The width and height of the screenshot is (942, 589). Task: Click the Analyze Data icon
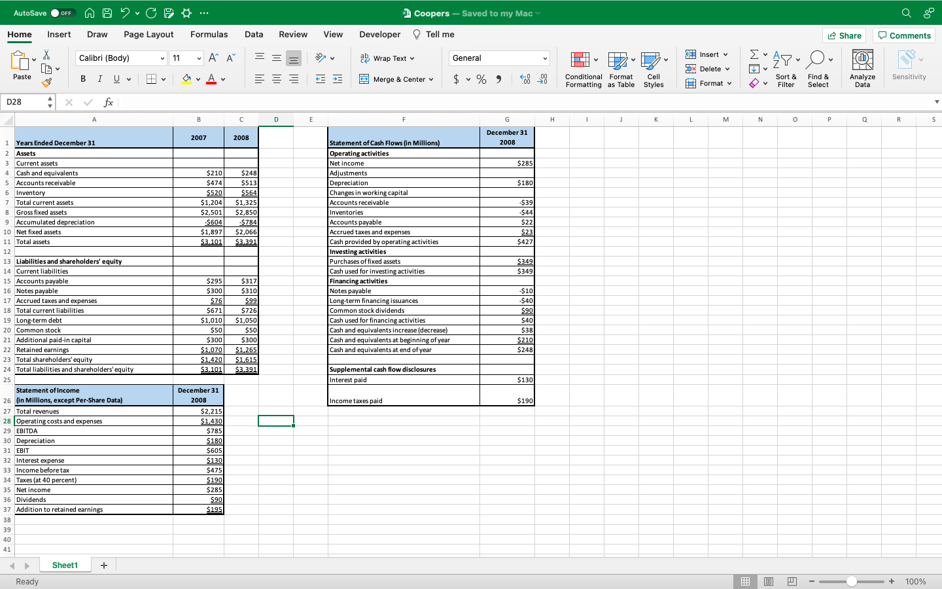[x=862, y=61]
